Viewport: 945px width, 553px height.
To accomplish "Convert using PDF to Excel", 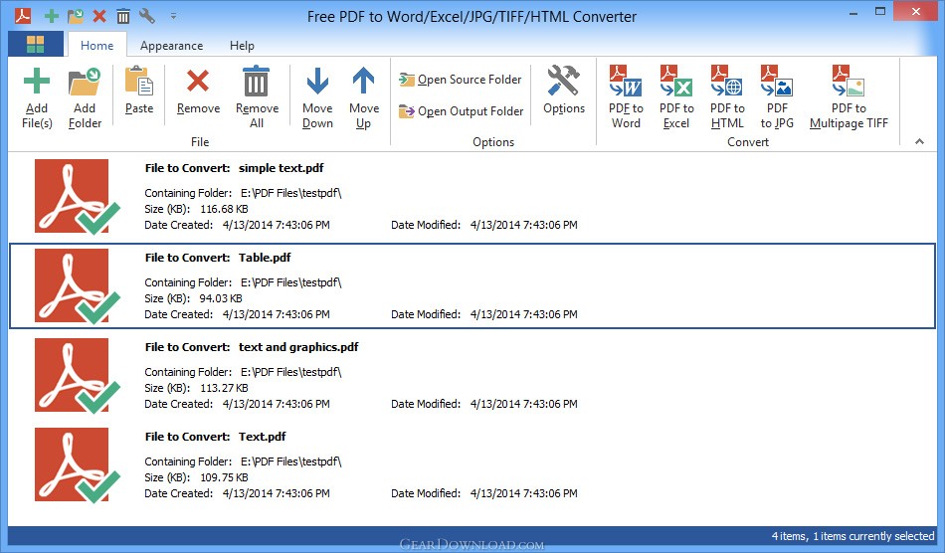I will click(x=676, y=98).
